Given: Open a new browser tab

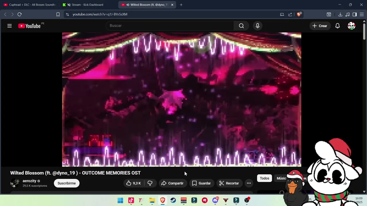Looking at the screenshot, I should tap(181, 5).
